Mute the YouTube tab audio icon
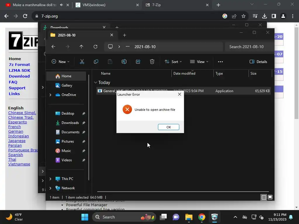Screen dimensions: 299x224 (x=61, y=5)
